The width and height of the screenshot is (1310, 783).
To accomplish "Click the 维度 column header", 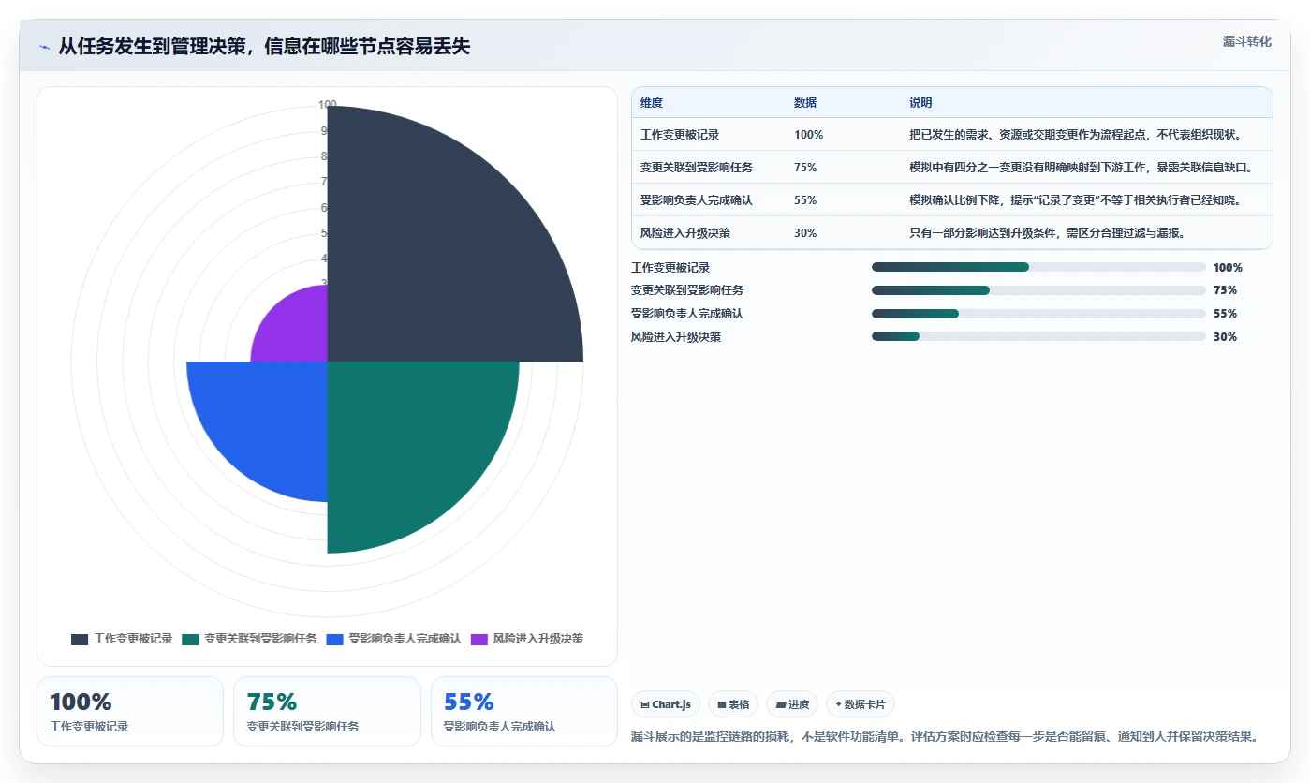I will coord(651,103).
